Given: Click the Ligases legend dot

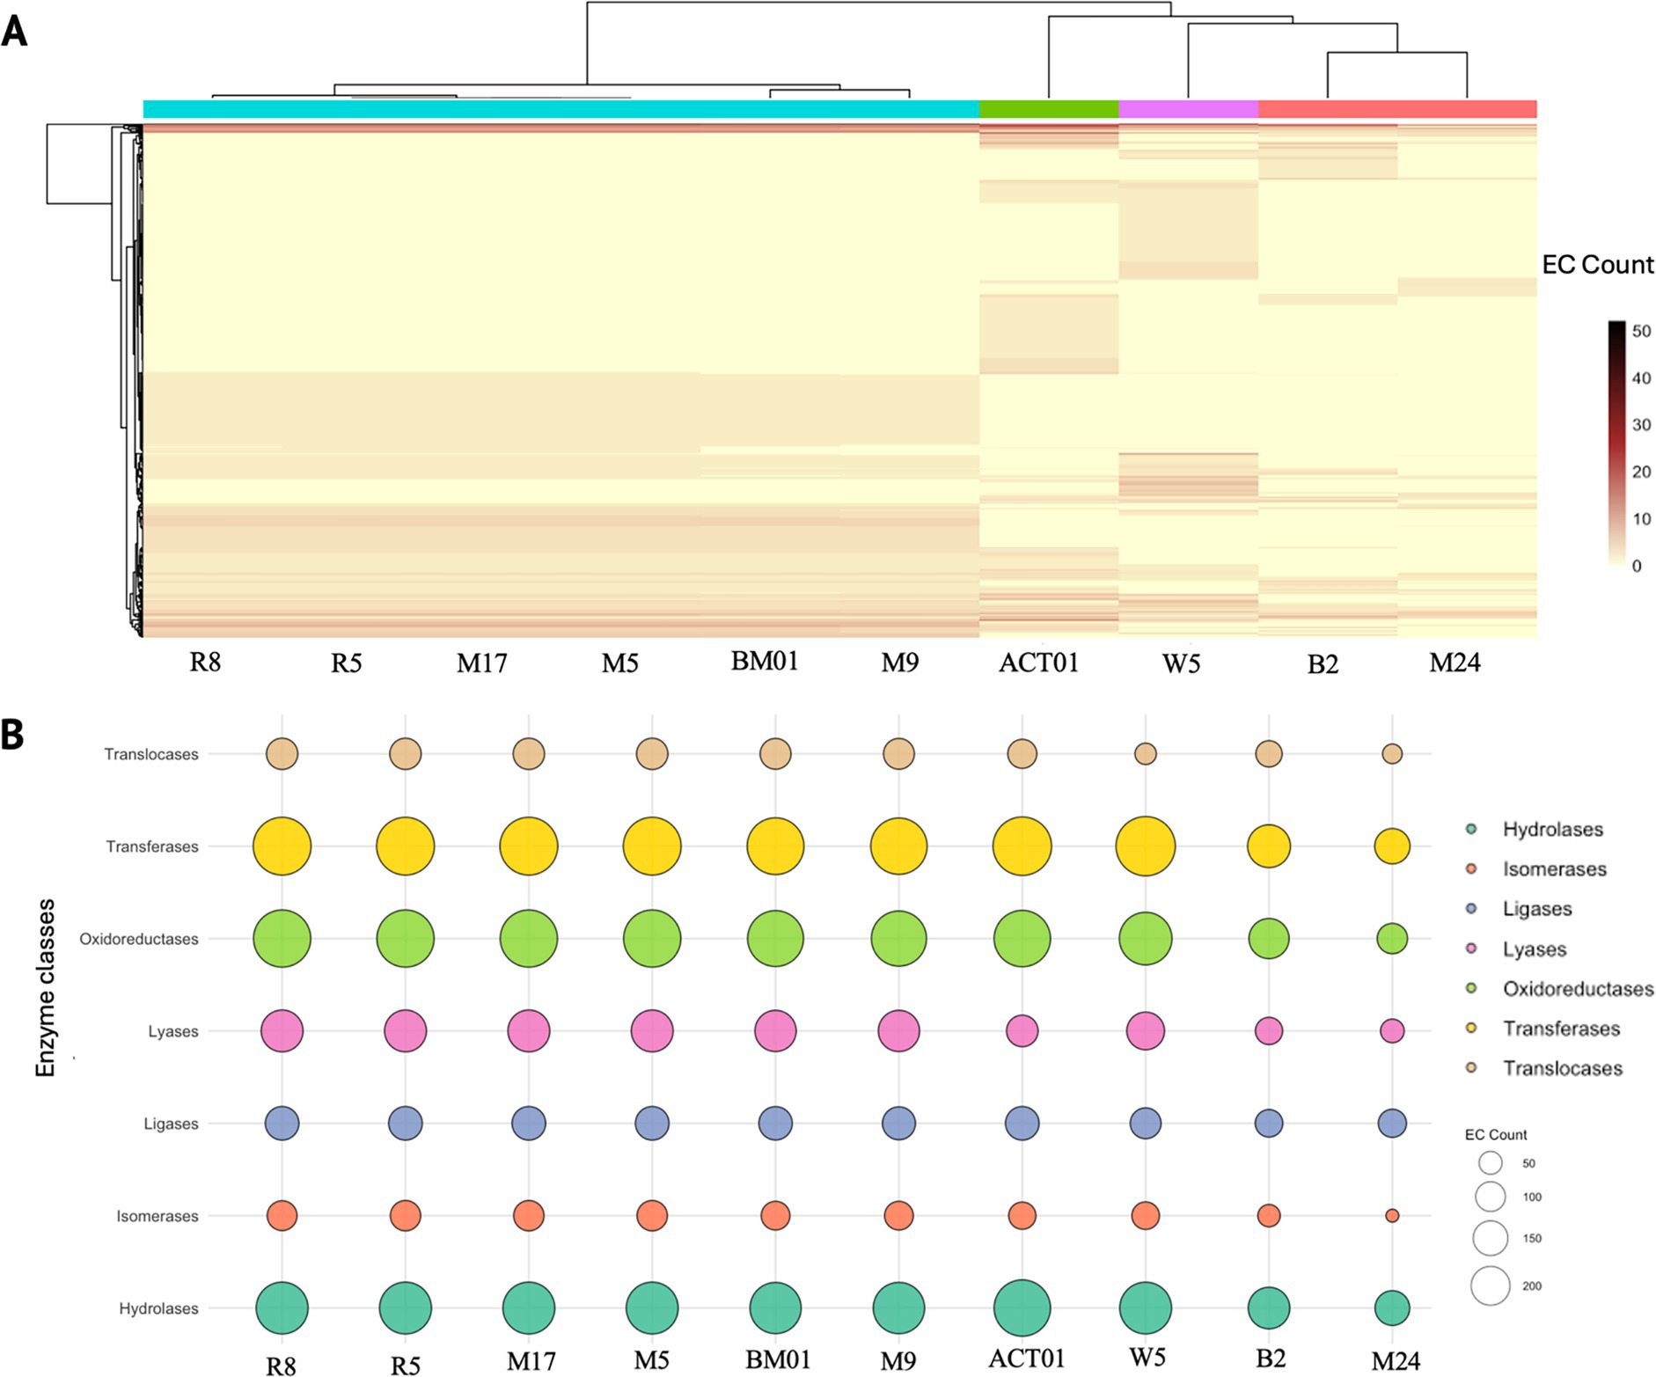Looking at the screenshot, I should pos(1471,908).
